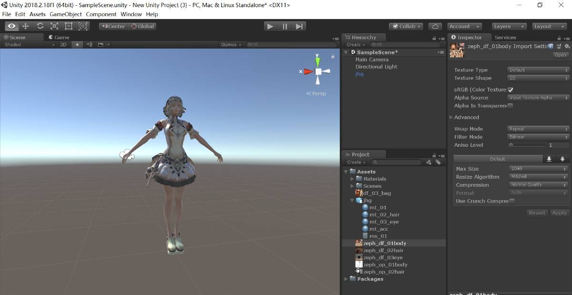Click the Open button in Inspector
This screenshot has width=572, height=295.
click(x=561, y=55)
